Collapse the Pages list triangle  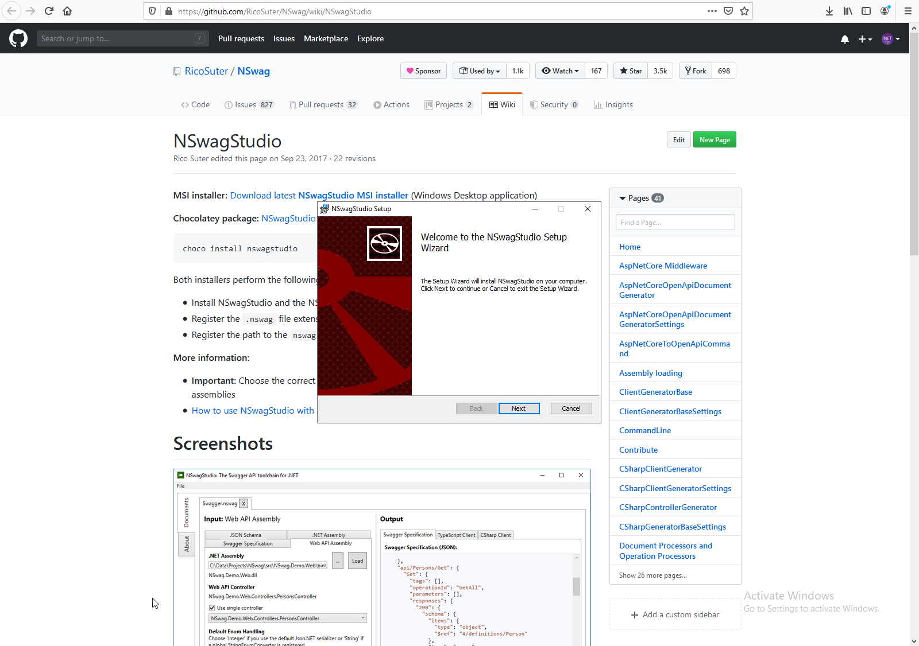point(622,199)
